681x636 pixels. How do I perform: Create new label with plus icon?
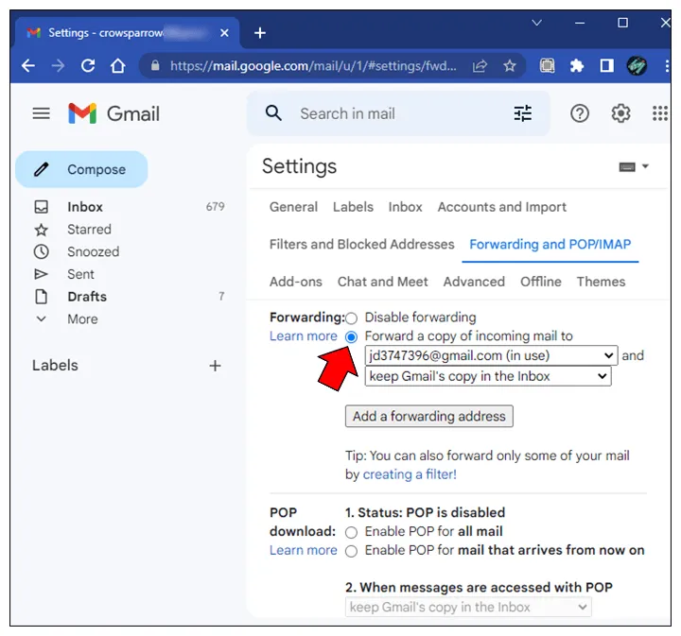click(215, 366)
